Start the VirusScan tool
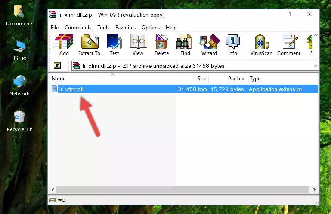The image size is (331, 214). 261,45
